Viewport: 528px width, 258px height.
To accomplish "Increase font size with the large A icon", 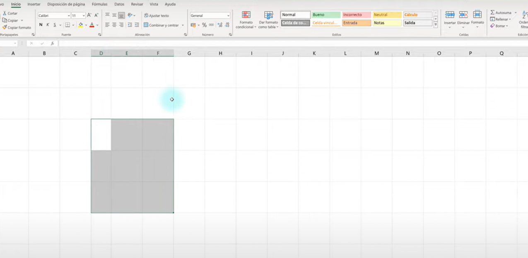I will tap(89, 15).
